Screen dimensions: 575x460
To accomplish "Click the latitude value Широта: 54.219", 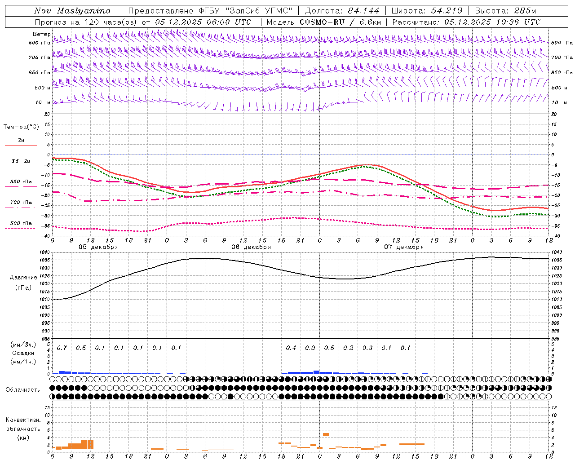I will tap(428, 11).
